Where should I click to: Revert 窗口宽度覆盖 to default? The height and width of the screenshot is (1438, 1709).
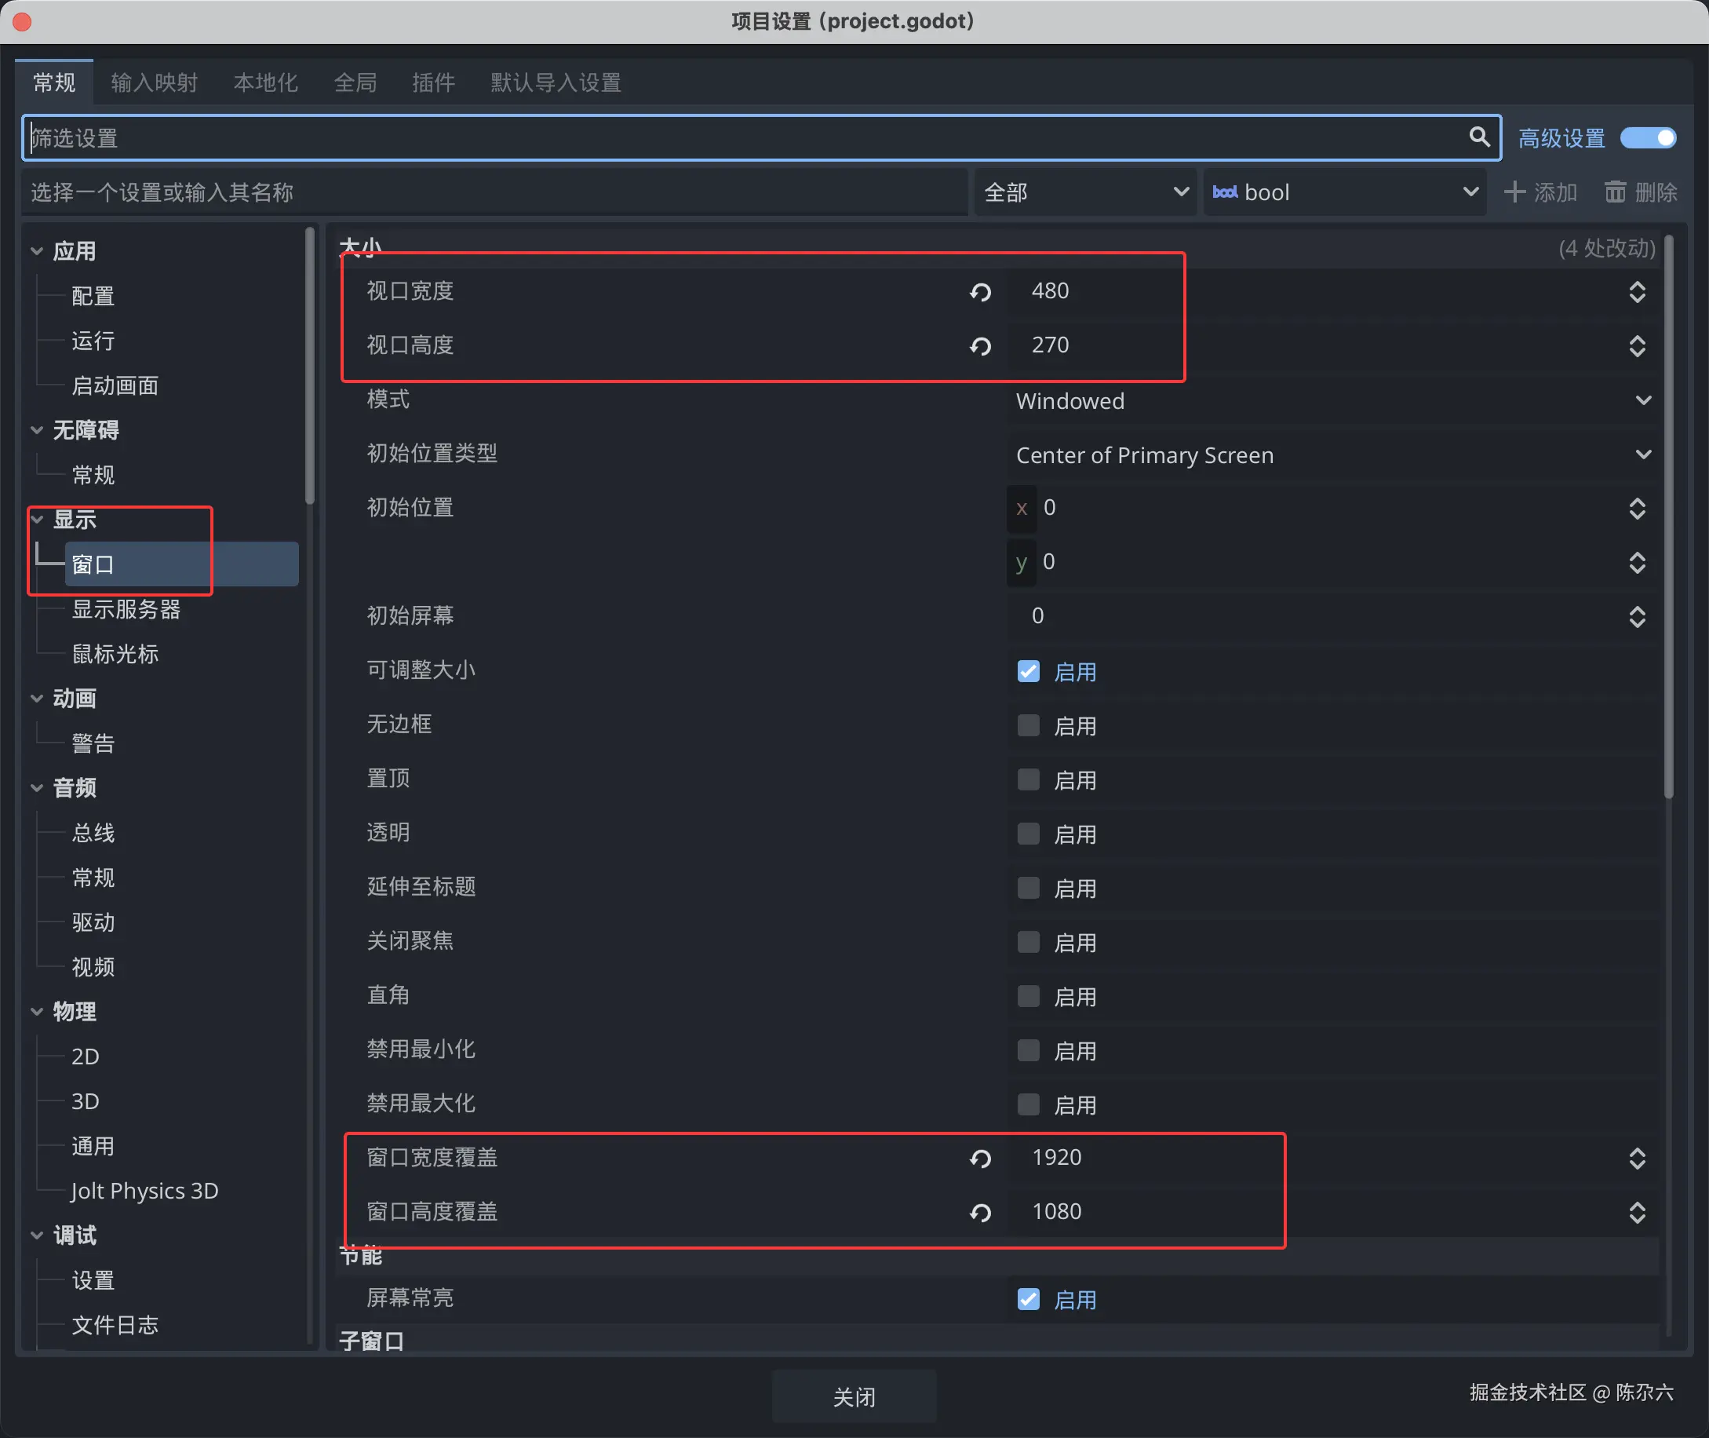980,1159
